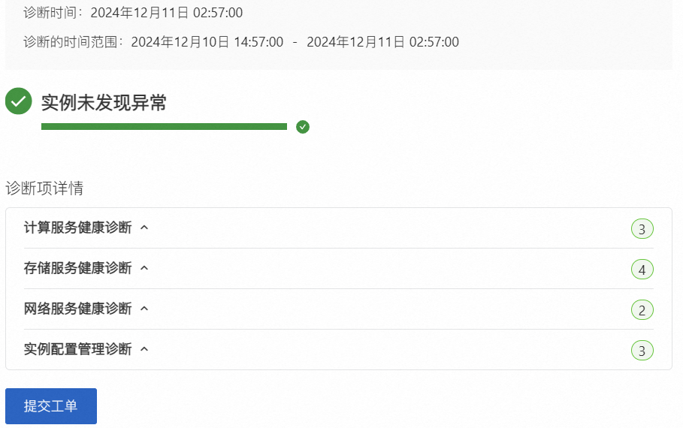The image size is (683, 428).
Task: Click the range end time 2024年12月11日 02:57:00
Action: pos(382,42)
